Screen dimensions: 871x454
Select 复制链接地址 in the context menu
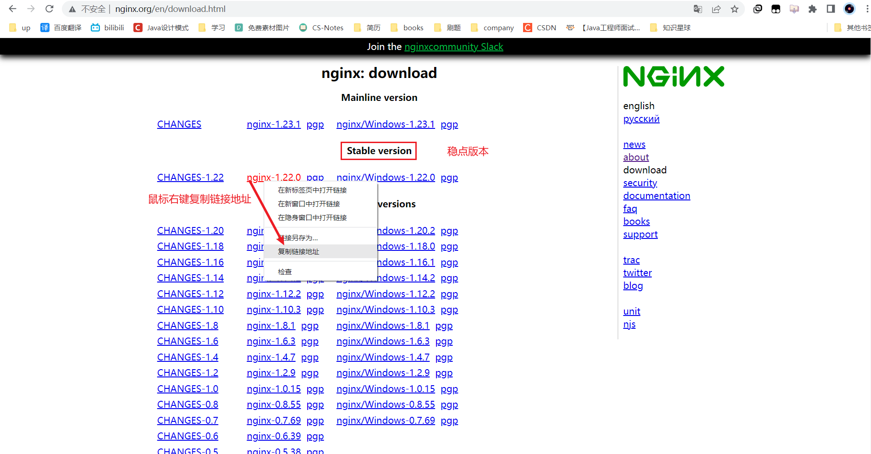point(320,252)
